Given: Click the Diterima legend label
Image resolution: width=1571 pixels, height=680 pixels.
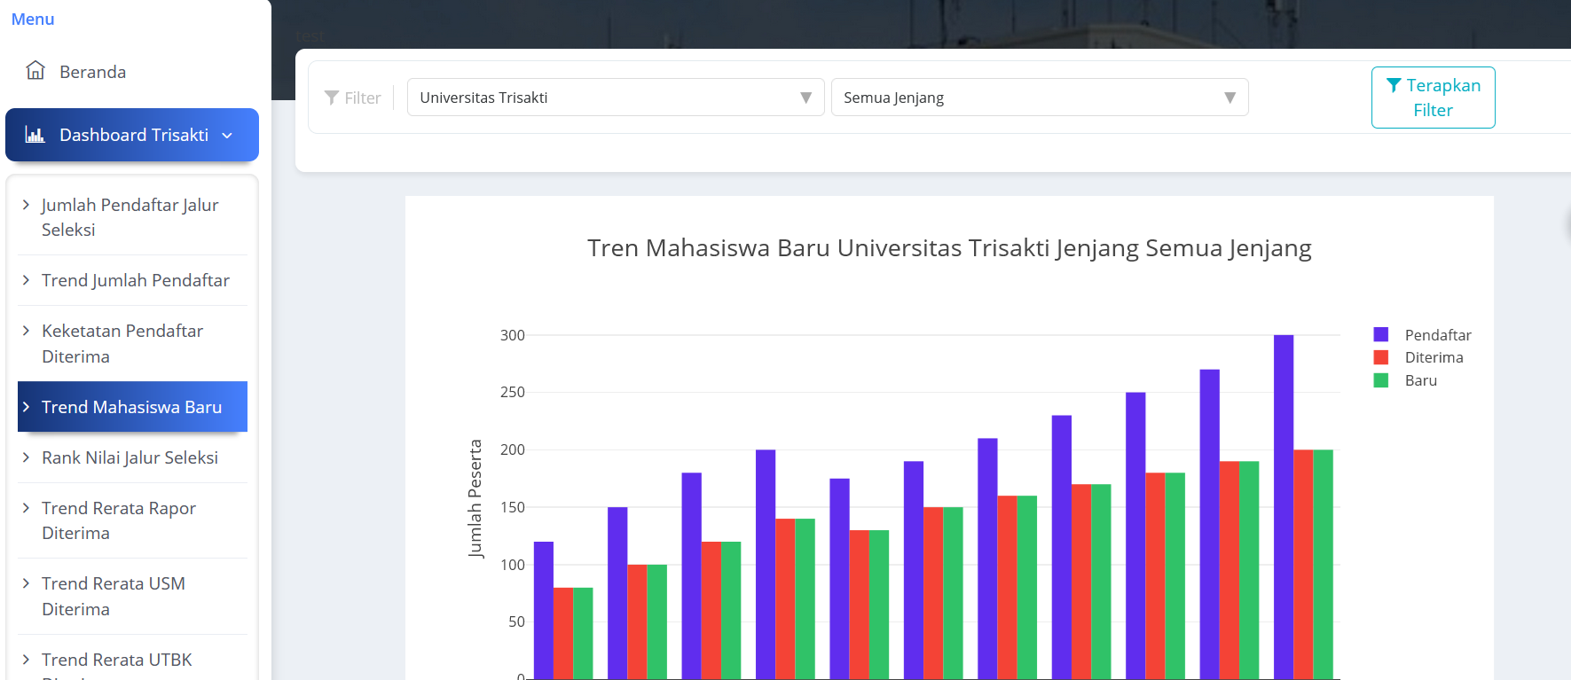Looking at the screenshot, I should [x=1434, y=357].
